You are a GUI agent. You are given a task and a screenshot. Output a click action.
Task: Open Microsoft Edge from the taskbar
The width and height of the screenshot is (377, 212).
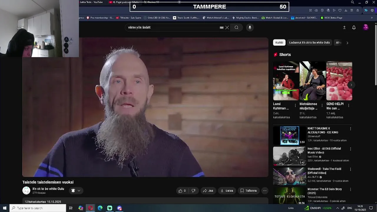100,208
